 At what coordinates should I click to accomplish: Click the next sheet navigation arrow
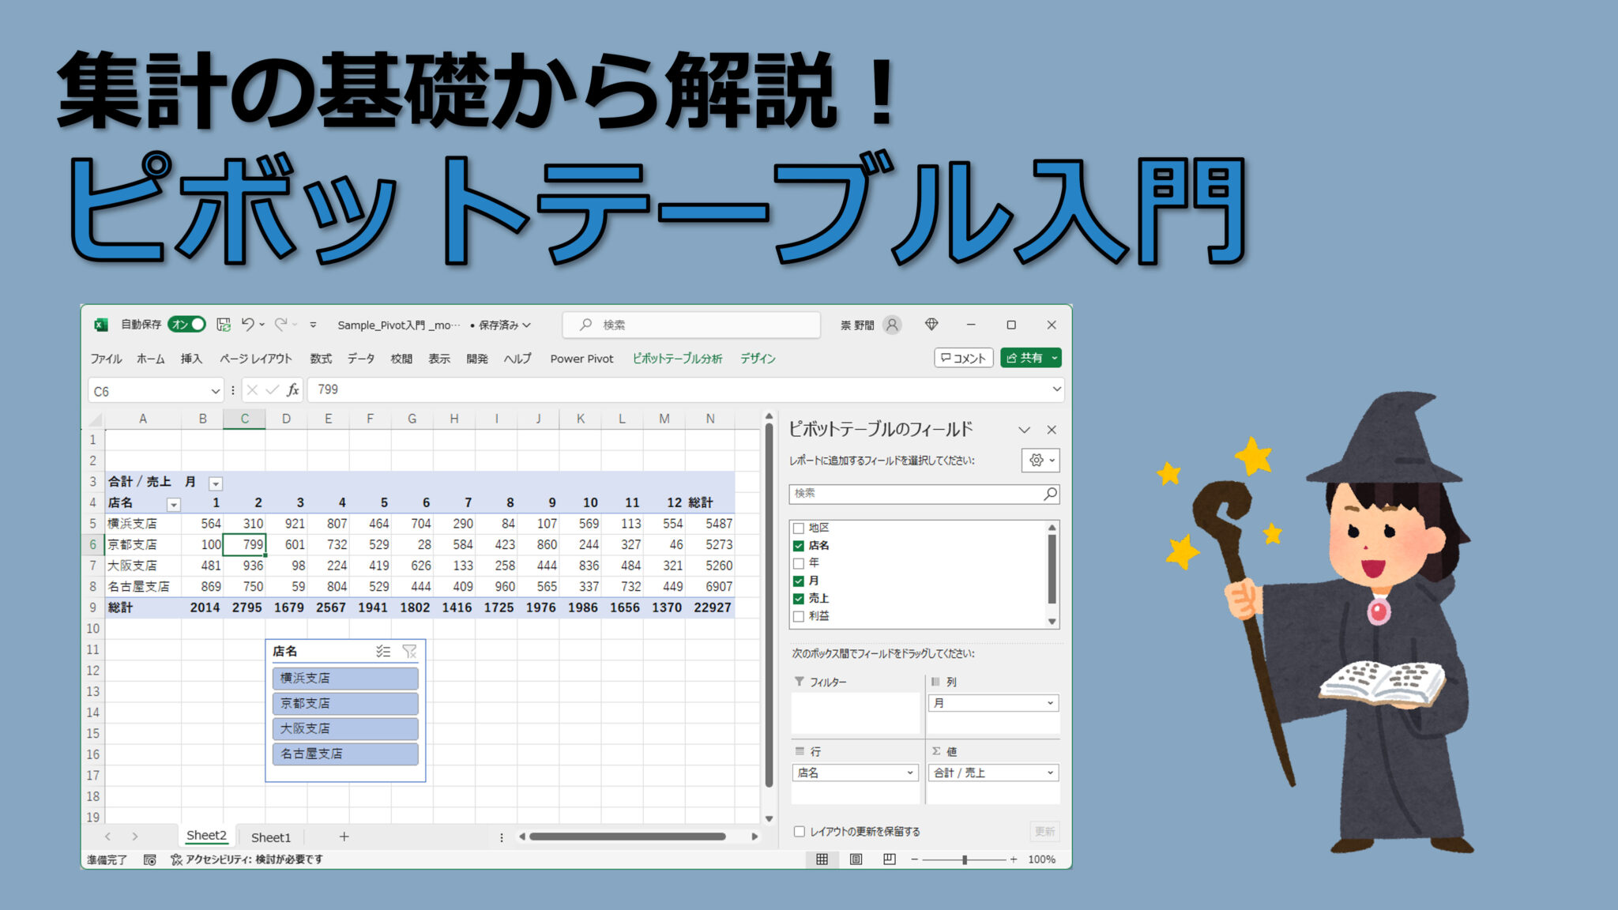pyautogui.click(x=135, y=837)
